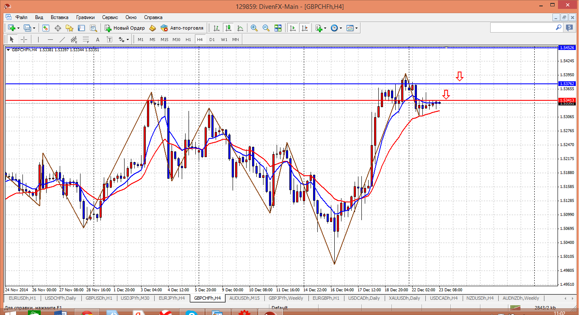580x315 pixels.
Task: Open the Market Watch window icon
Action: 46,28
